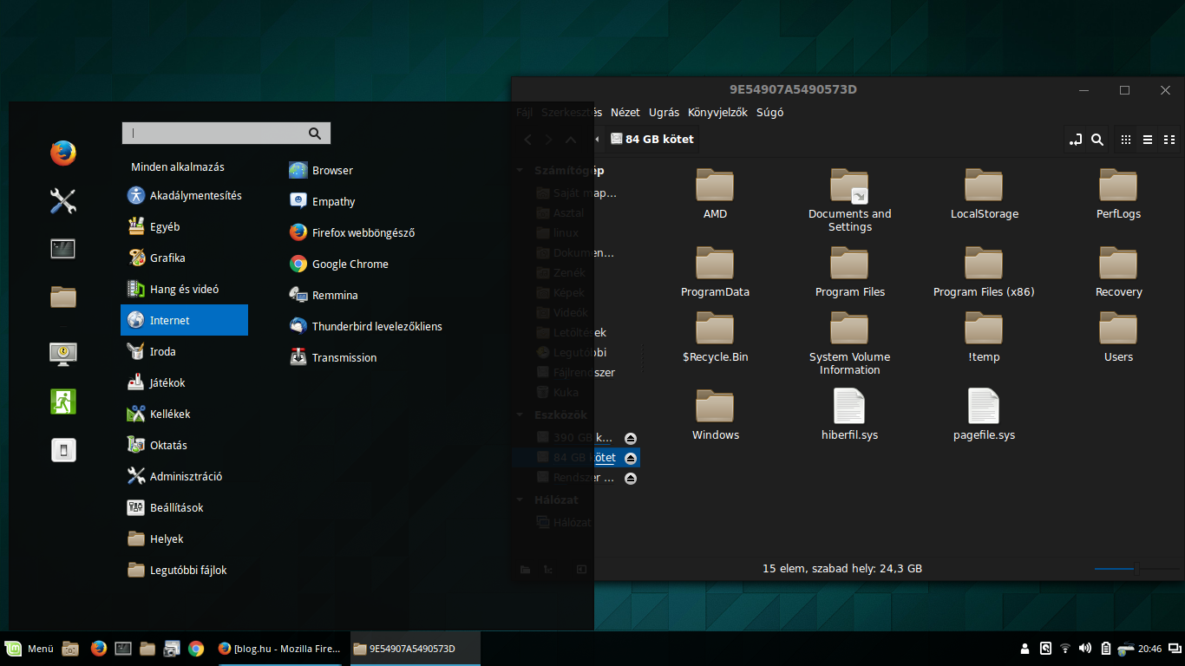Launch the Empathy chat application
The width and height of the screenshot is (1185, 666).
323,201
